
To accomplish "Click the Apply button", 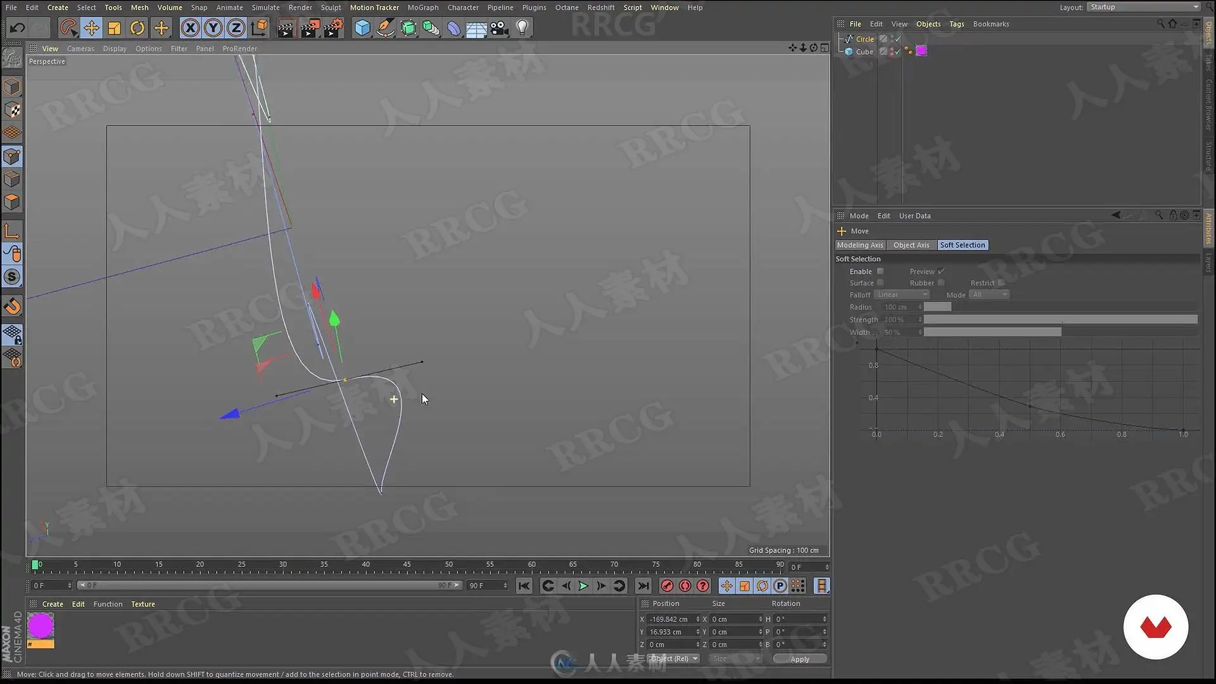I will [x=799, y=659].
